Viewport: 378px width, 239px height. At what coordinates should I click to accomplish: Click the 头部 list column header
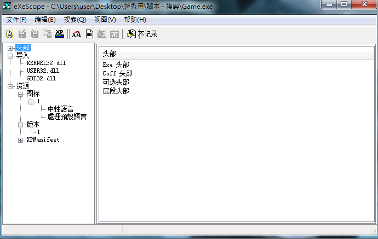pyautogui.click(x=236, y=54)
